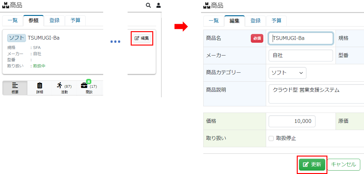Click the red 必須 required badge
364x174 pixels.
(x=257, y=38)
